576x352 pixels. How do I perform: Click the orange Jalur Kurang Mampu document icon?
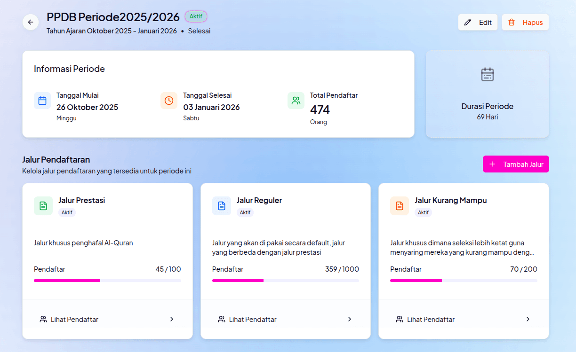coord(400,206)
